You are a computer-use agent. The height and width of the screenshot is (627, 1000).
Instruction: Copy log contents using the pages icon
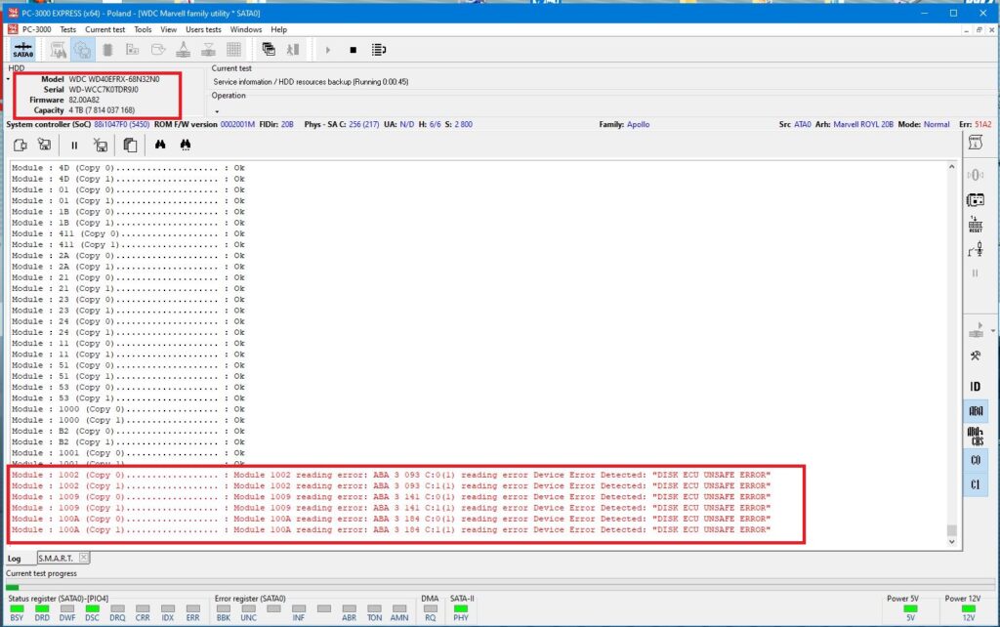pos(130,145)
